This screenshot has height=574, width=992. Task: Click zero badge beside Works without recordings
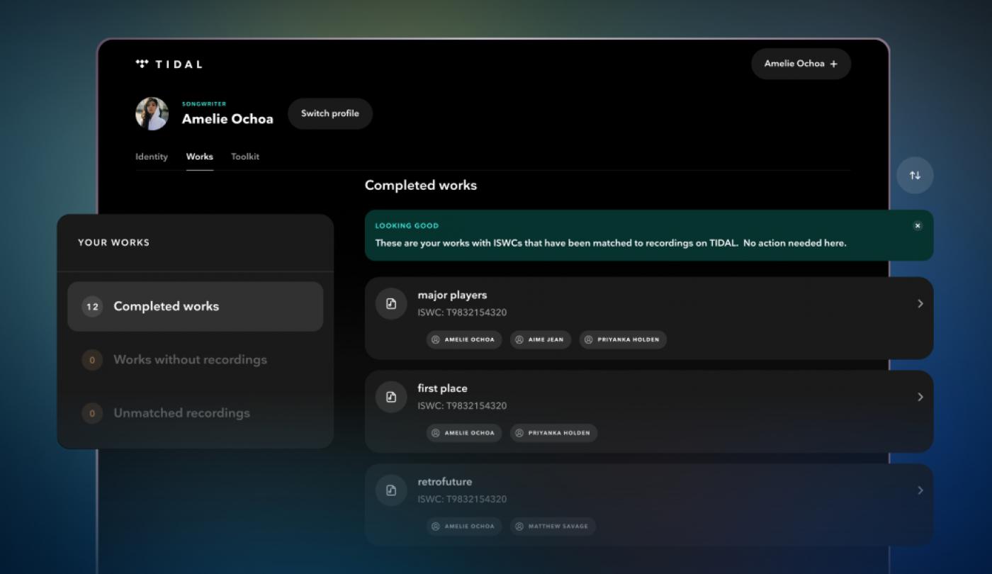pyautogui.click(x=92, y=360)
